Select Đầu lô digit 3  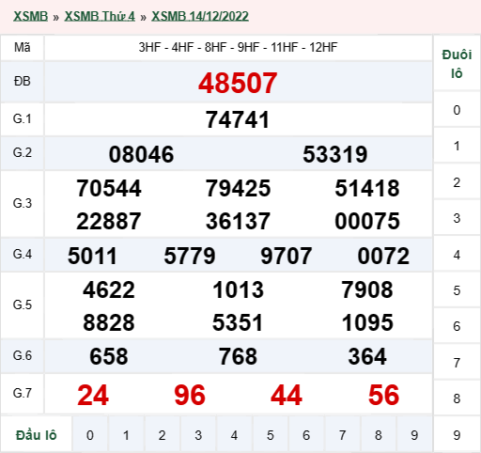tap(198, 435)
